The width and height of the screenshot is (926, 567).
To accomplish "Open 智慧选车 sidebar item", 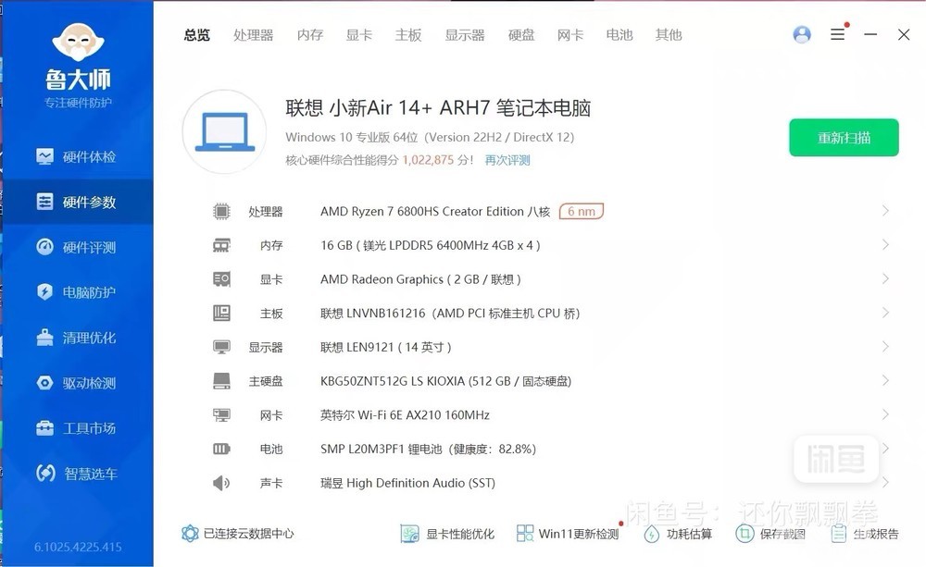I will click(x=76, y=474).
